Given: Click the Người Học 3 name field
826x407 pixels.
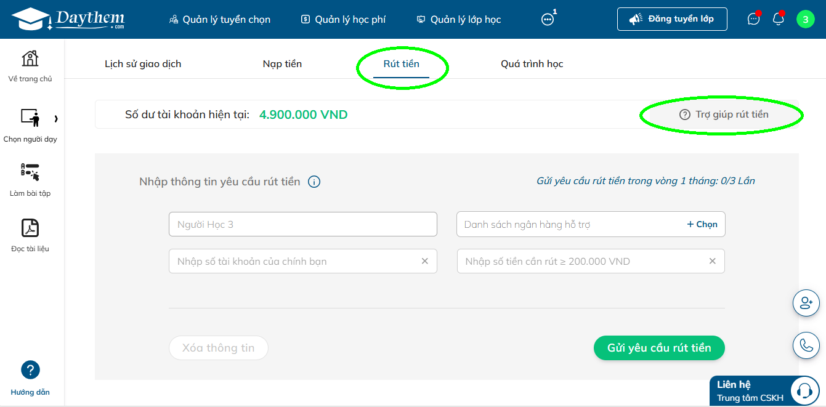Looking at the screenshot, I should [x=303, y=224].
